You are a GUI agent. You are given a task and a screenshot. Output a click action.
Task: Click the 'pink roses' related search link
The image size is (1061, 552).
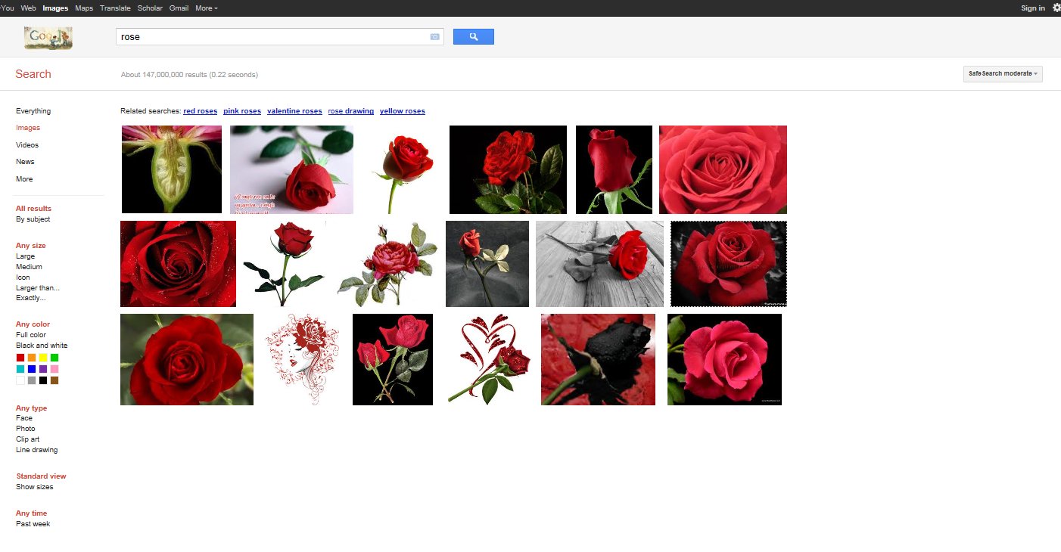tap(242, 111)
